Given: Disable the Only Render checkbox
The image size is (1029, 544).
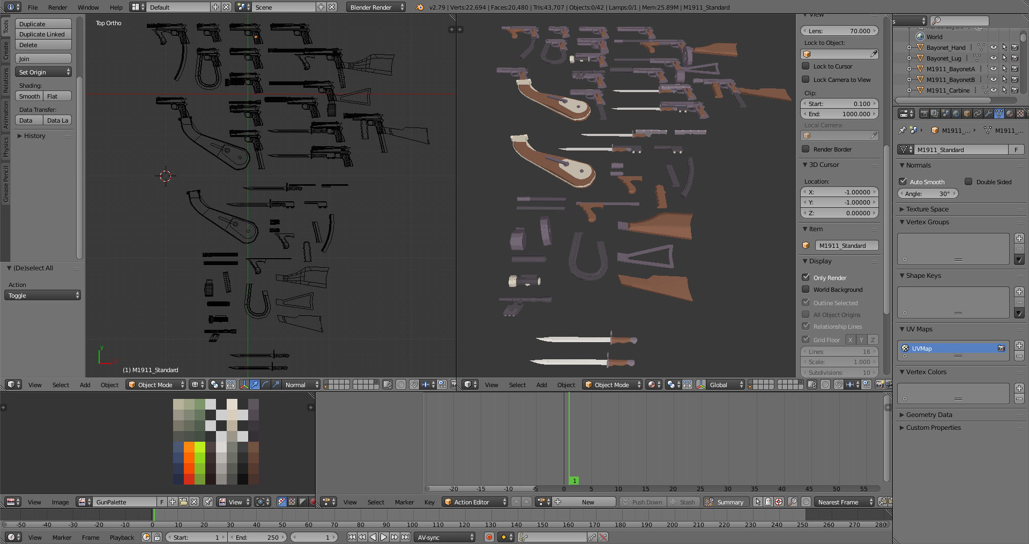Looking at the screenshot, I should point(806,277).
